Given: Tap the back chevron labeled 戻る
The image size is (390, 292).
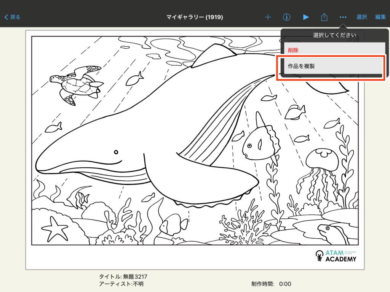Looking at the screenshot, I should pos(12,17).
